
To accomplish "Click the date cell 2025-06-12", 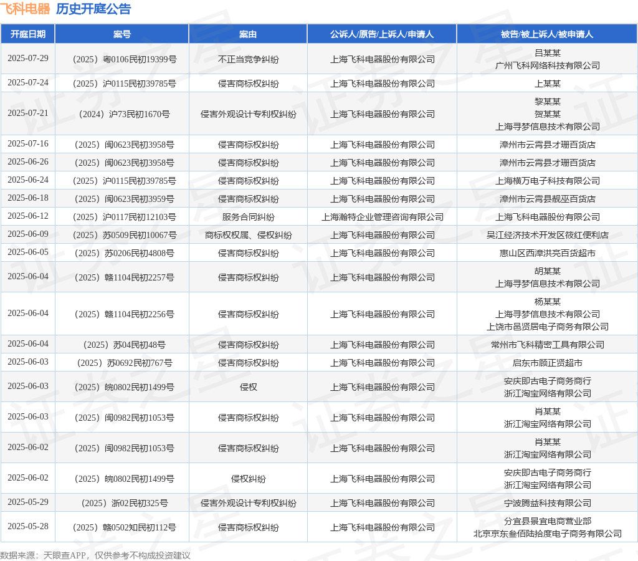I will click(27, 216).
